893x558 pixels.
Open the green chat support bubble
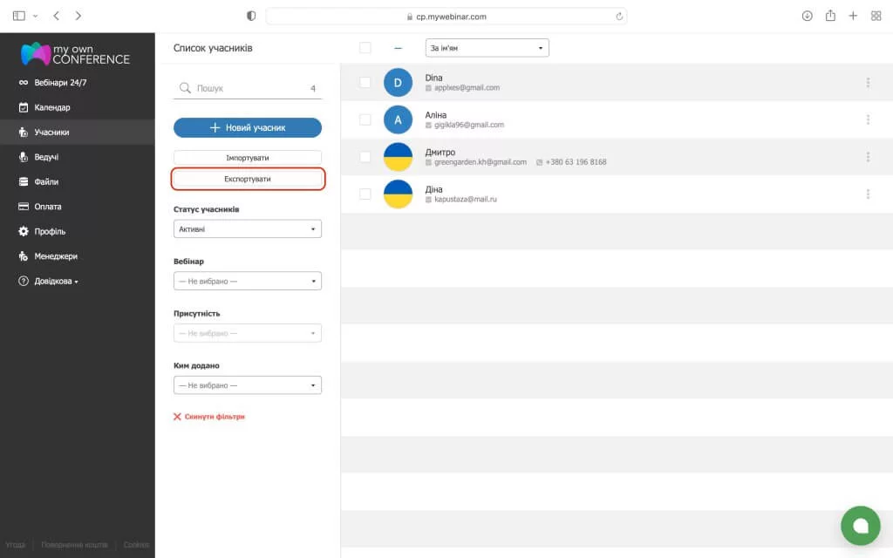pyautogui.click(x=860, y=525)
